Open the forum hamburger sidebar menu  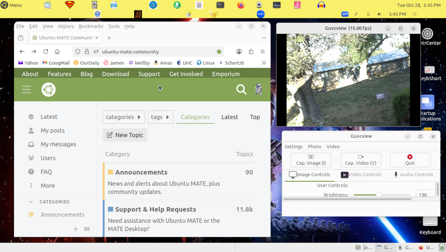point(26,90)
